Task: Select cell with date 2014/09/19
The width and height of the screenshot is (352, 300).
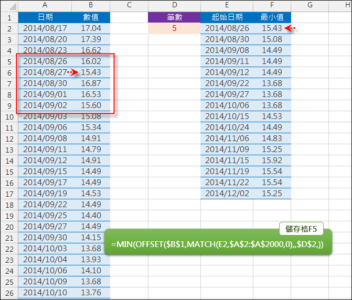Action: pyautogui.click(x=45, y=194)
